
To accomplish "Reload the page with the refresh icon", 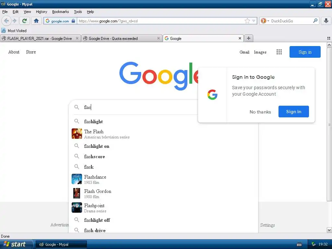I will pos(25,21).
